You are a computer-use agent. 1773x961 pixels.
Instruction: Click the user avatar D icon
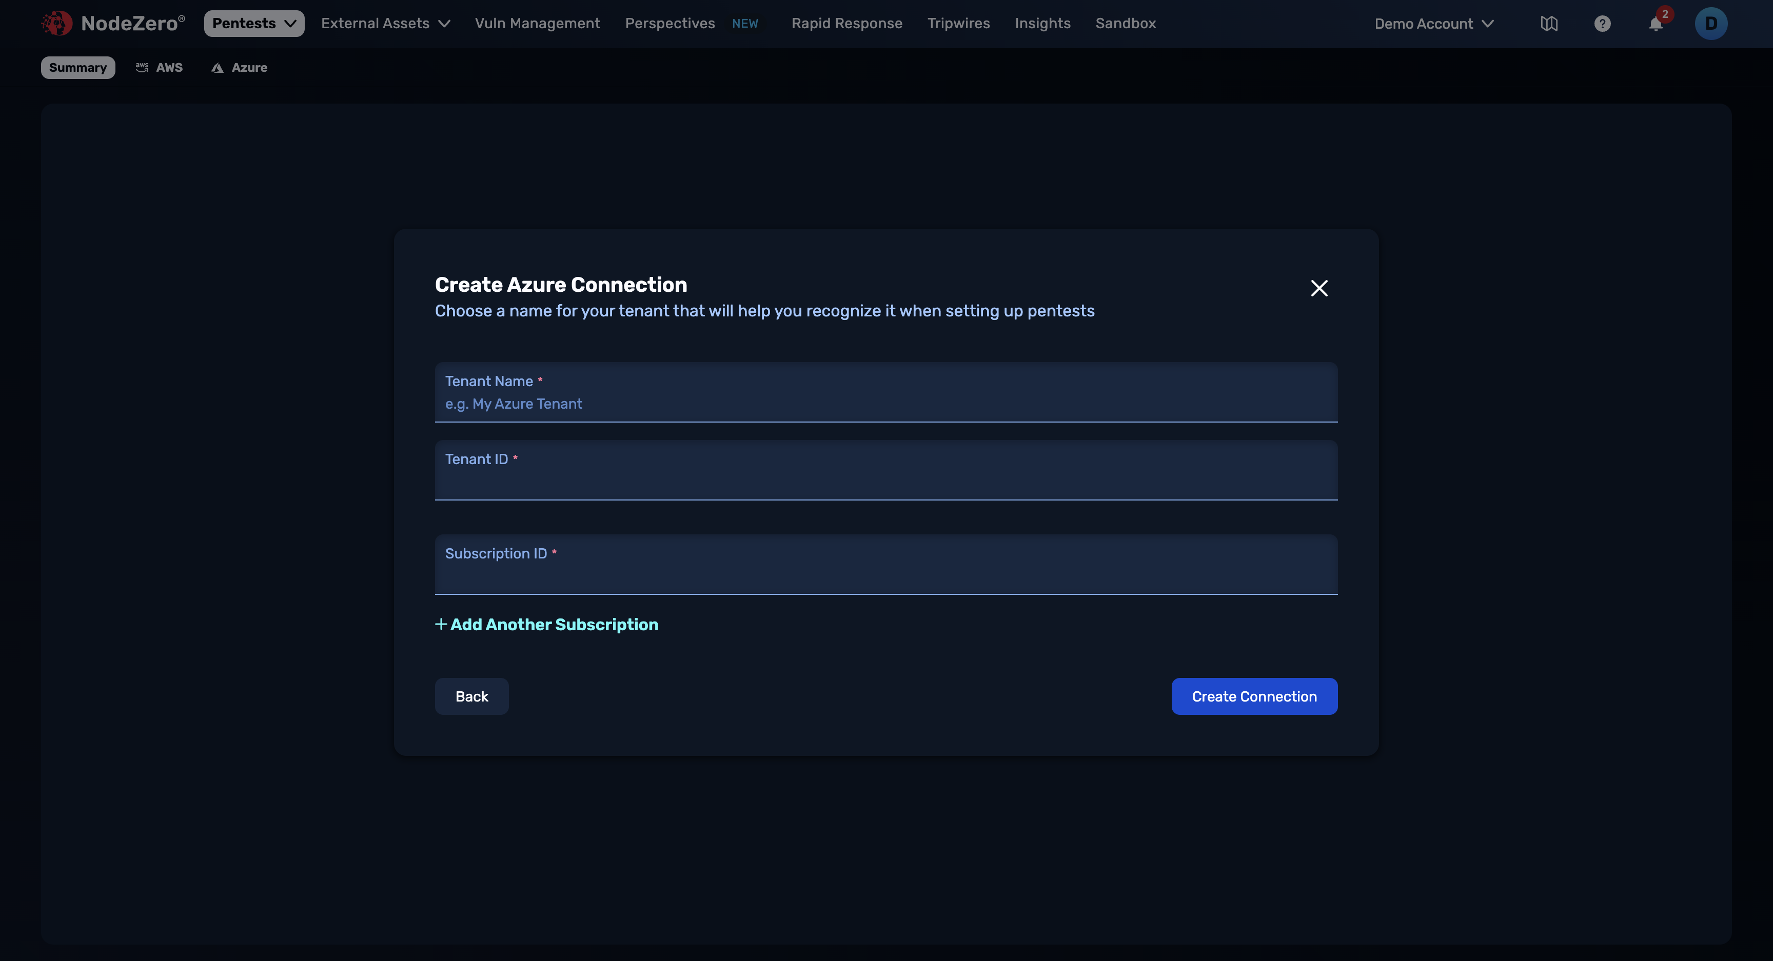coord(1711,23)
